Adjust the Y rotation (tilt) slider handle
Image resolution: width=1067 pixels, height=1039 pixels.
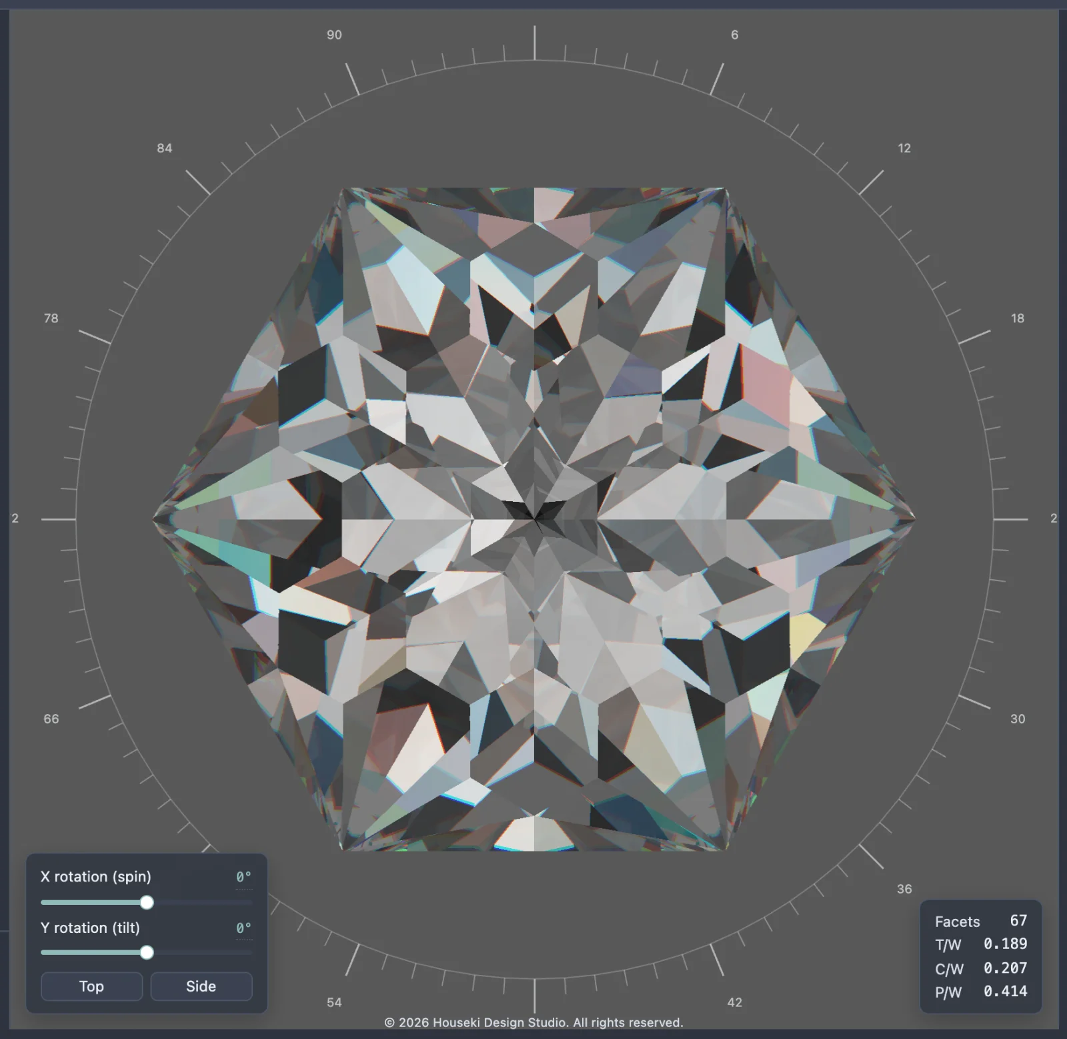coord(147,952)
